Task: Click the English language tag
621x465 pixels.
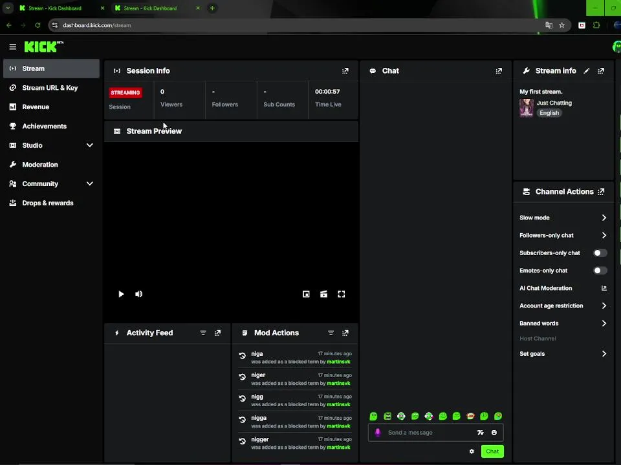Action: point(549,113)
